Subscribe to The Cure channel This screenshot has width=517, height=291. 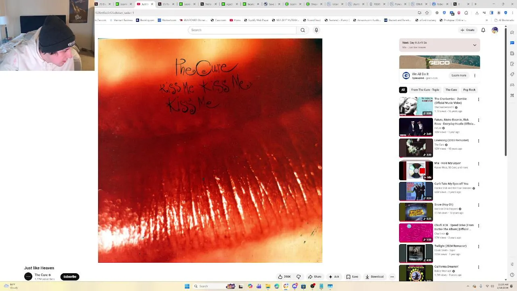pyautogui.click(x=69, y=277)
